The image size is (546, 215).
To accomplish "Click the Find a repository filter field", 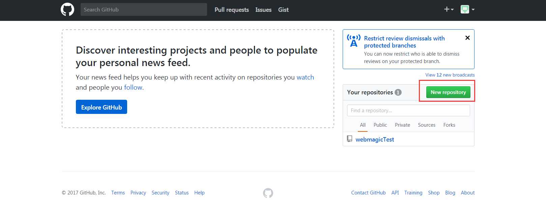I will pos(408,111).
